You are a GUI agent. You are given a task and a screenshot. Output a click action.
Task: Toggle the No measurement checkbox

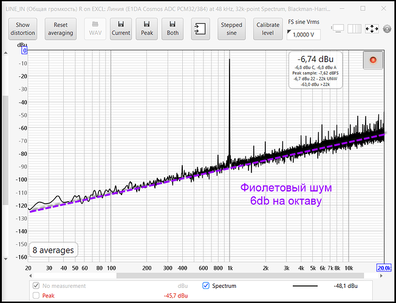tap(36, 285)
